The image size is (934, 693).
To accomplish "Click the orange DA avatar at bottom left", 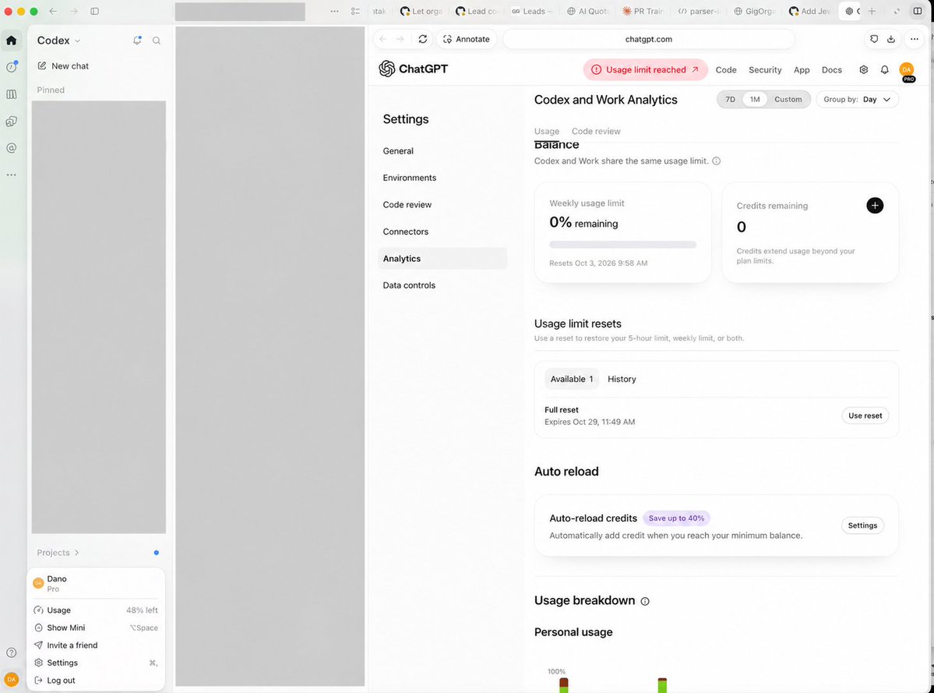I will tap(12, 679).
